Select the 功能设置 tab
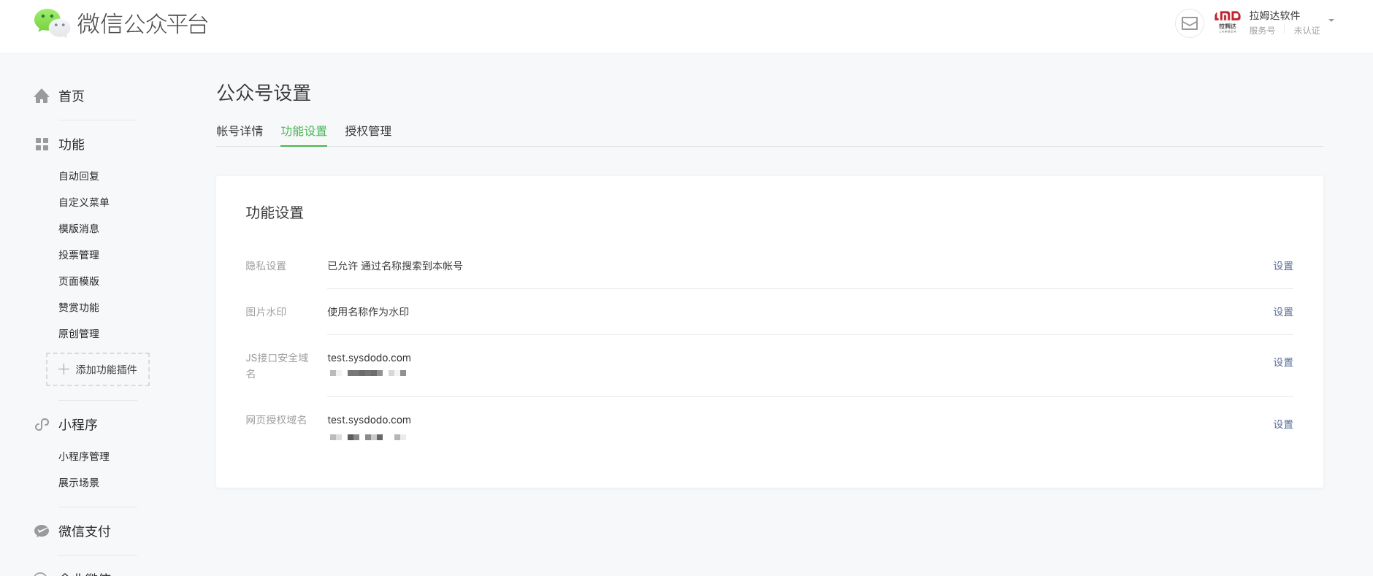Image resolution: width=1373 pixels, height=576 pixels. [x=304, y=131]
